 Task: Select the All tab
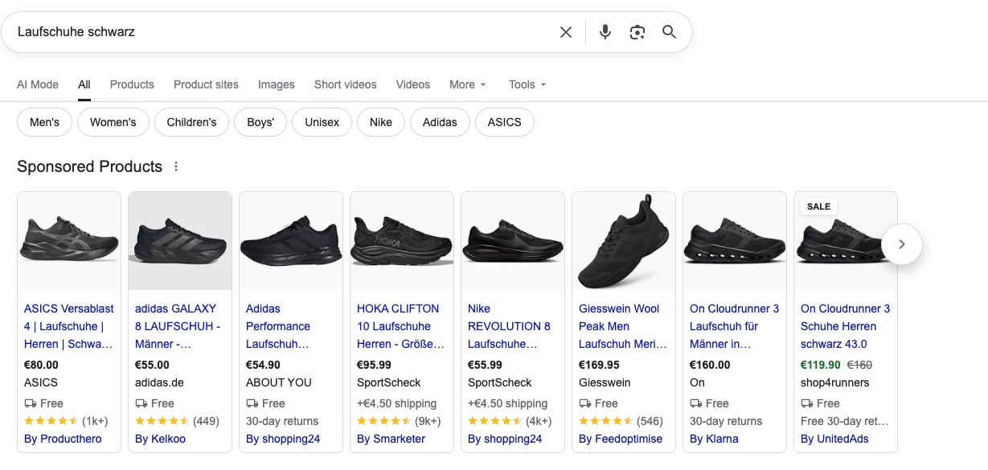tap(84, 84)
